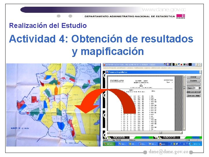Screen dimensions: 209x157
Task: Open the Modificaciones menu
Action: point(138,68)
